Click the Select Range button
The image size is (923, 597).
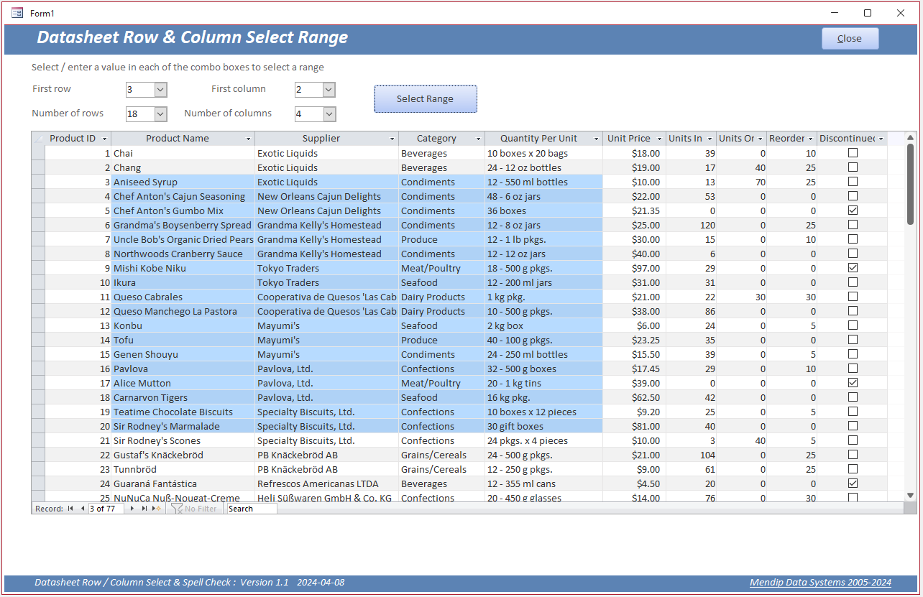[x=425, y=99]
